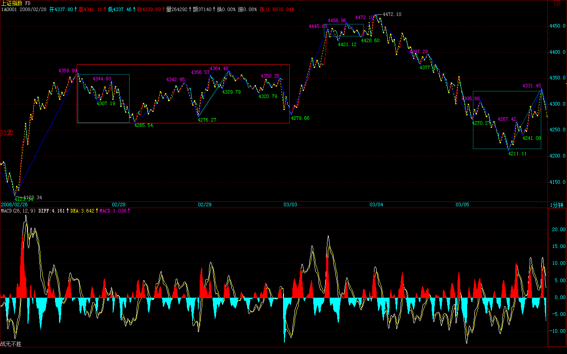Open the 1分钟 period selector

(x=556, y=205)
